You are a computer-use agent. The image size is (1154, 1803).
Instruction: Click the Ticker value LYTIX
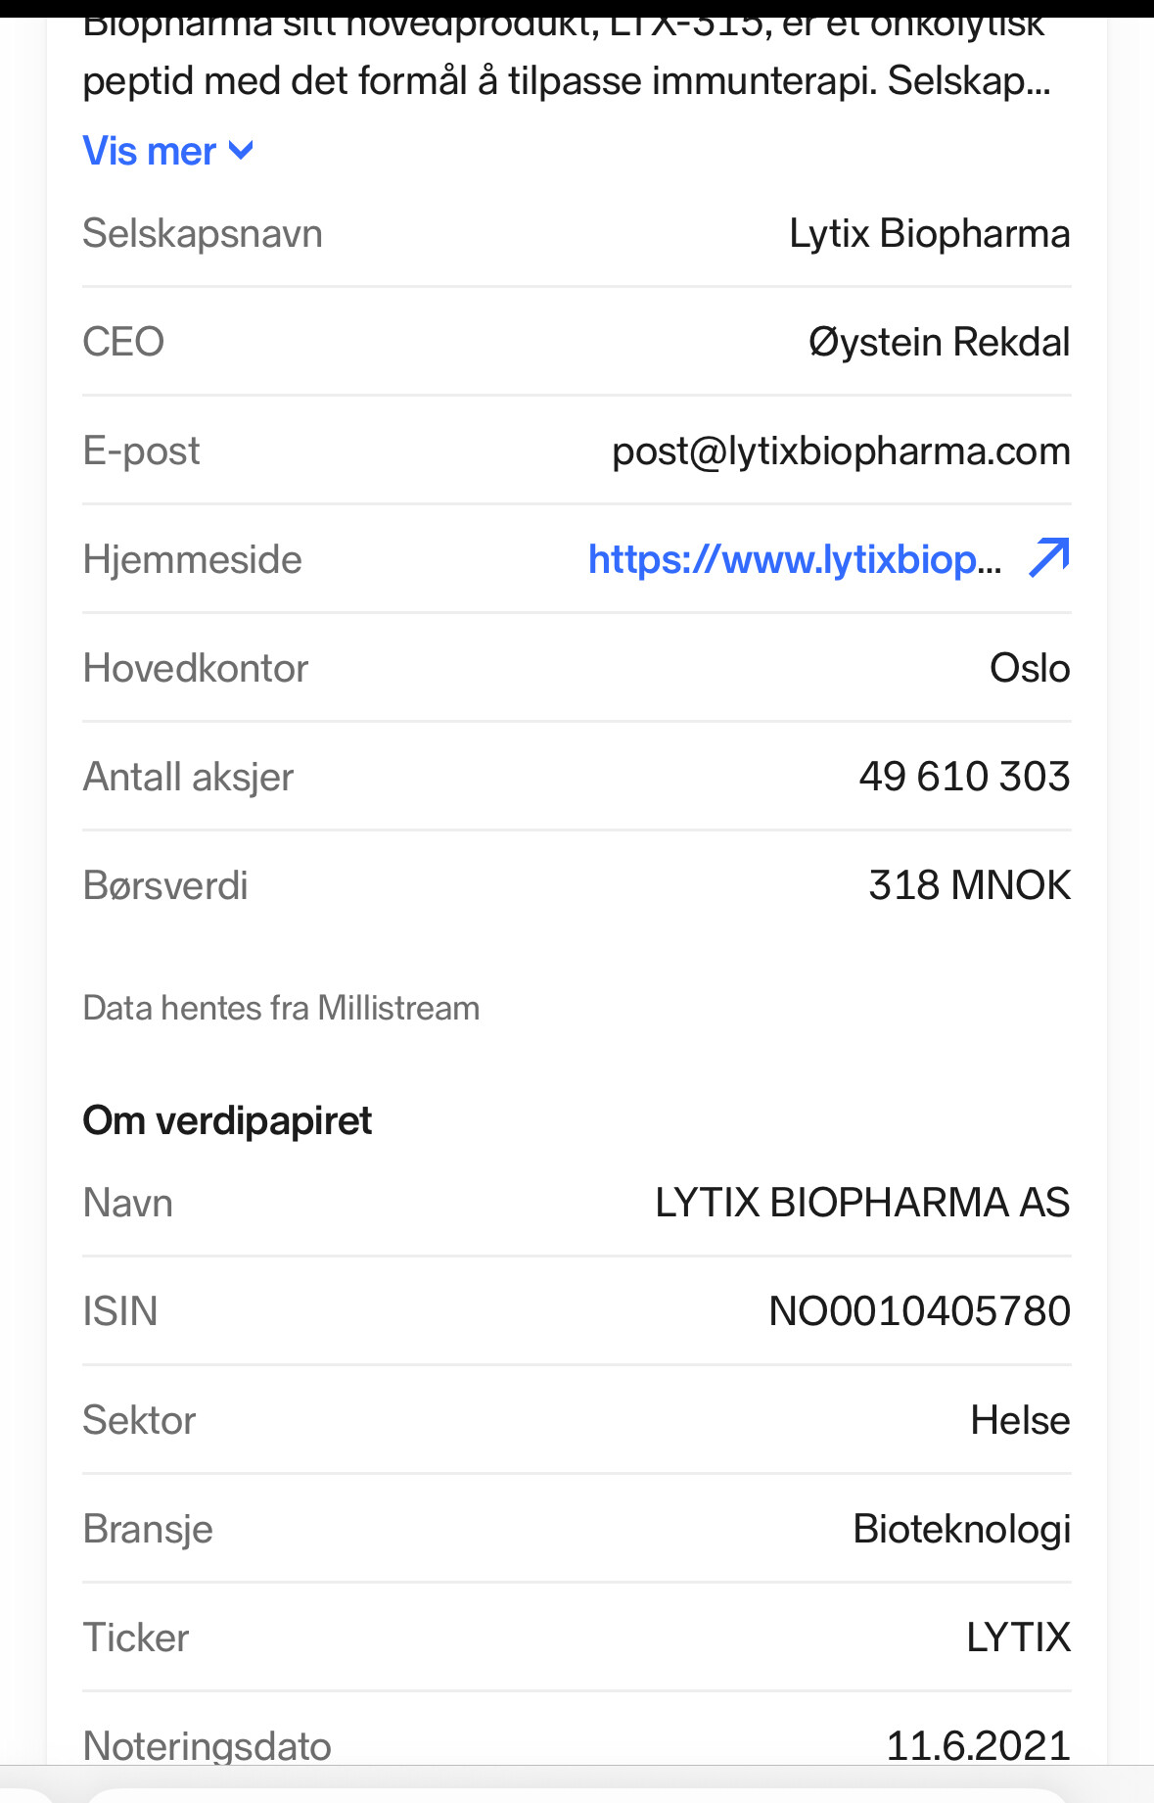point(1018,1637)
